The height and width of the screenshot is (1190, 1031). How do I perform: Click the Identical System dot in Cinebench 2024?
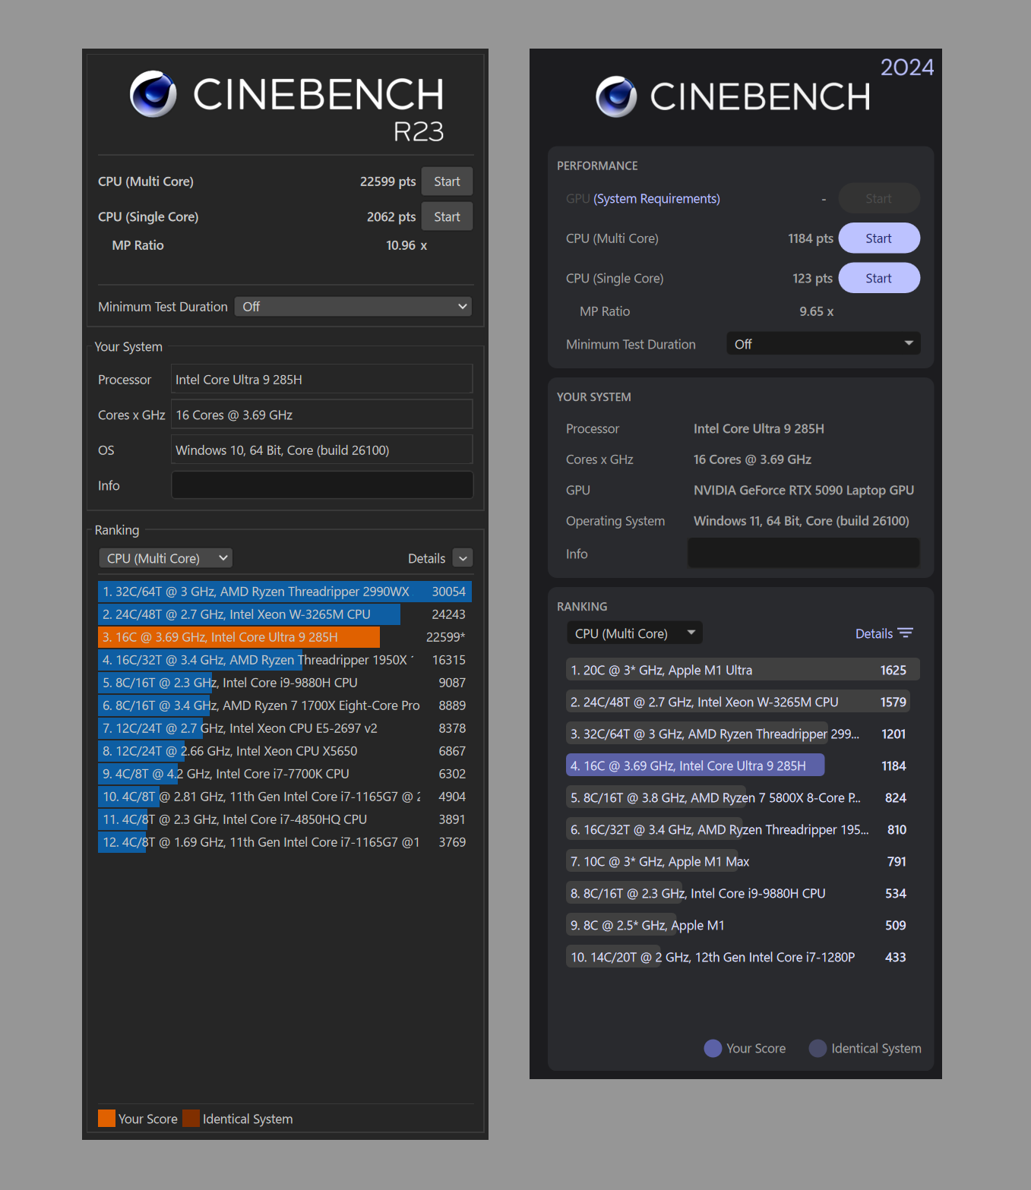click(x=818, y=1048)
